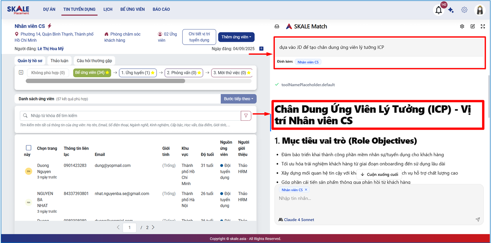The width and height of the screenshot is (491, 243).
Task: Open the chat history inbox icon
Action: [277, 27]
